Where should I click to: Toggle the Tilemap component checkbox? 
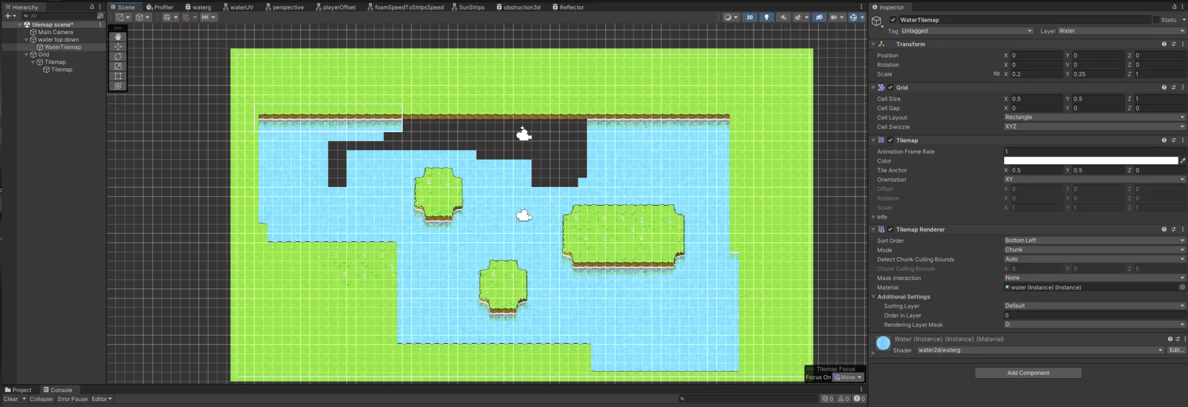point(890,140)
